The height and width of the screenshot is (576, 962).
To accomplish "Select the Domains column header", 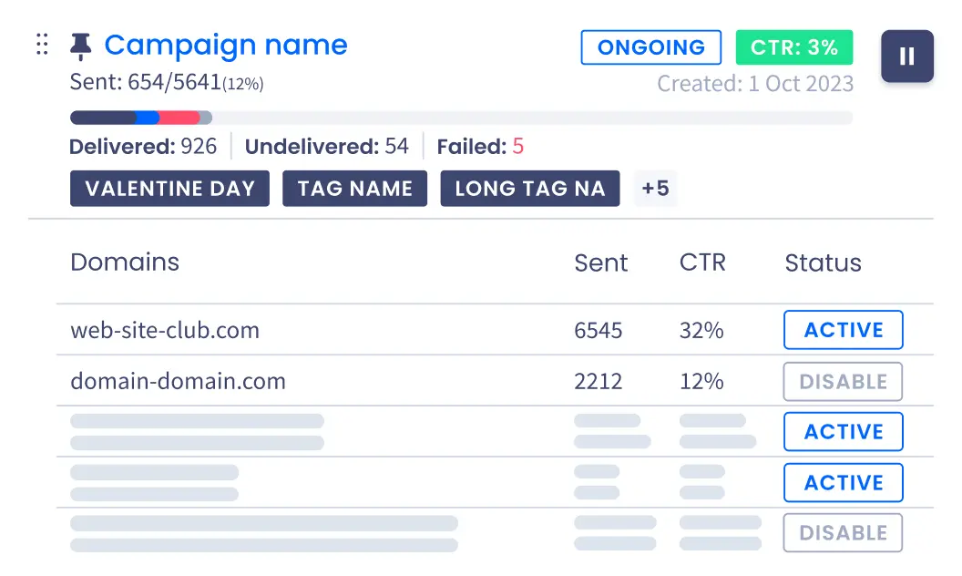I will 124,263.
